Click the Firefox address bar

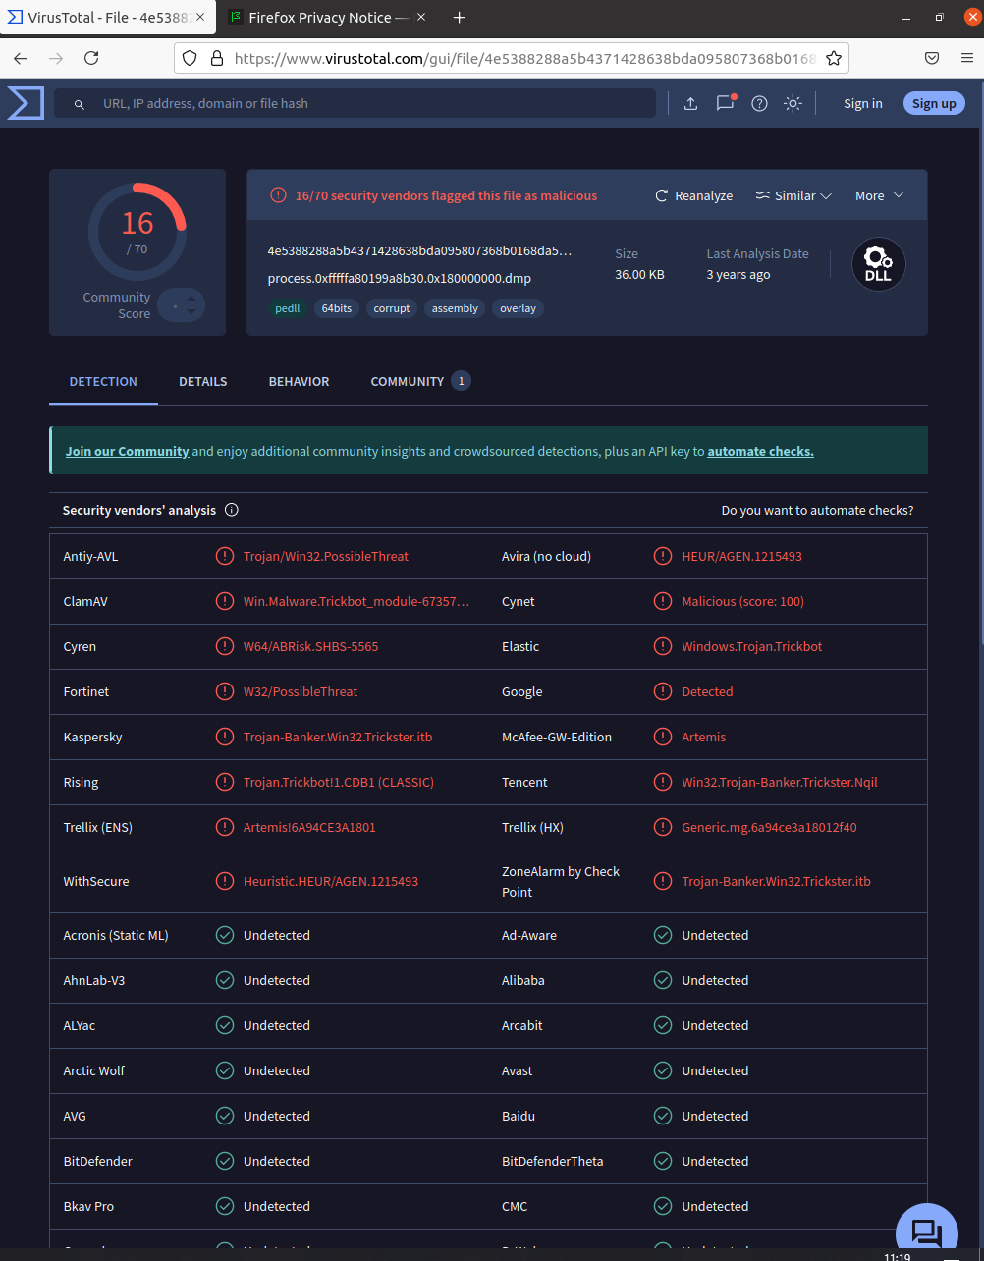pos(511,58)
